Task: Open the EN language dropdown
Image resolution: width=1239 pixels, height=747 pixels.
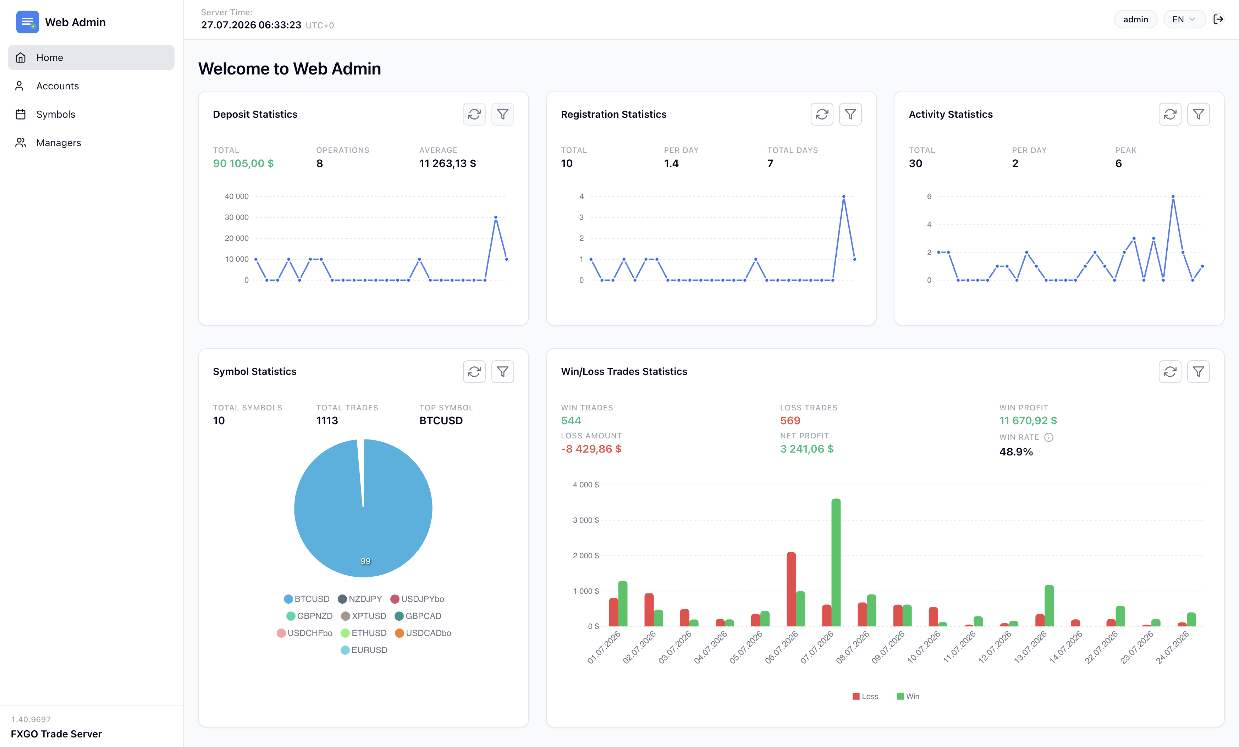Action: [1184, 19]
